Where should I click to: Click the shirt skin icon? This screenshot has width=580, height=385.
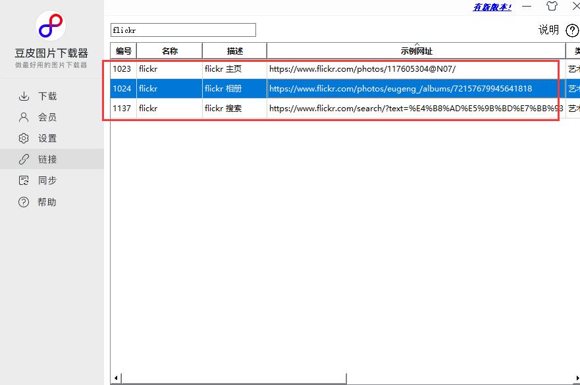tap(552, 7)
